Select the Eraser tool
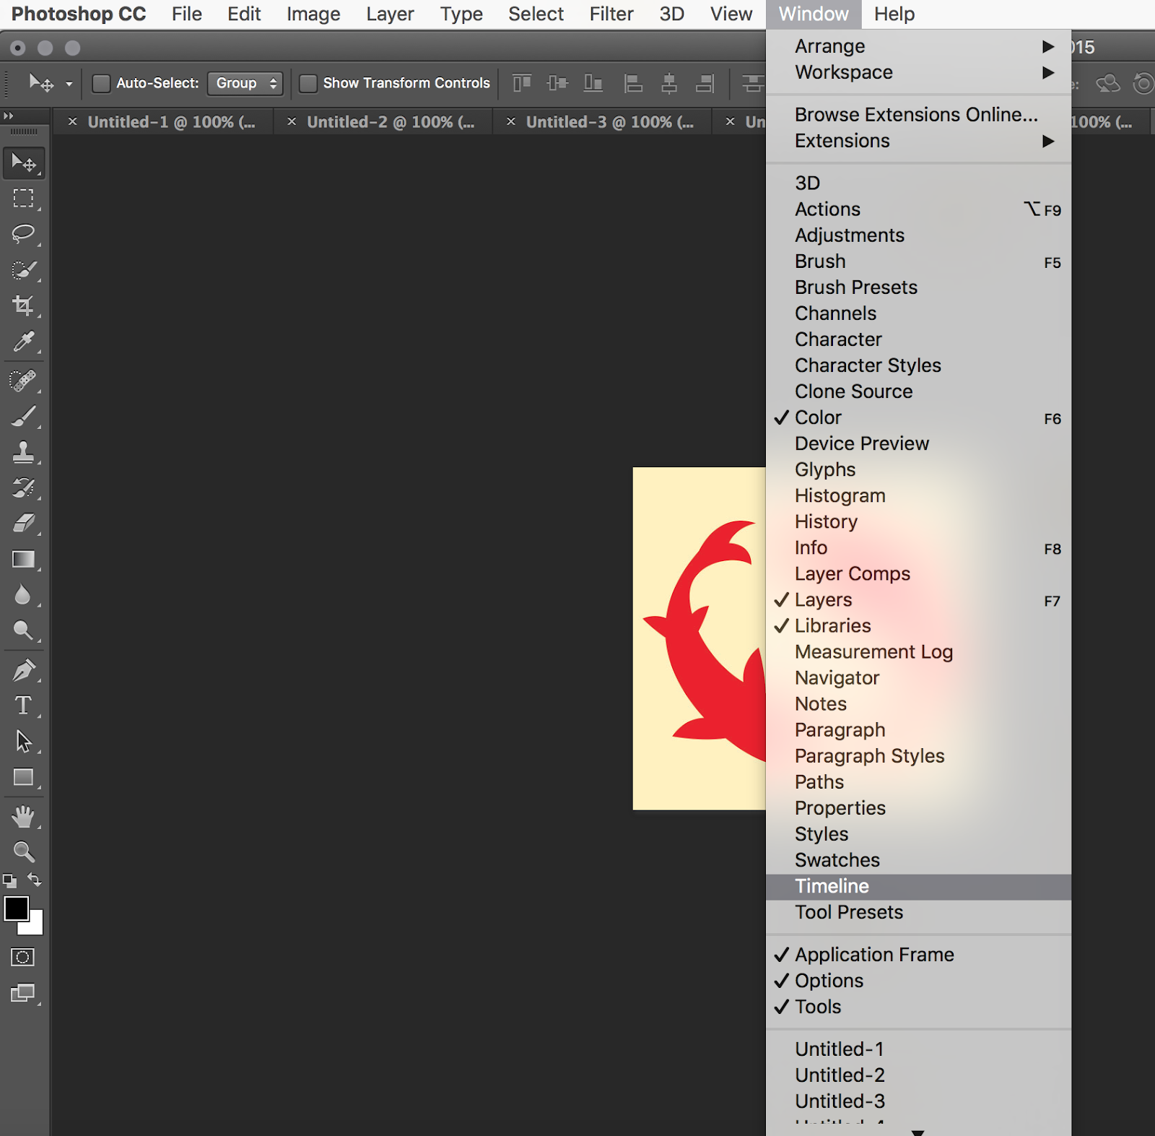The width and height of the screenshot is (1155, 1136). click(x=24, y=525)
